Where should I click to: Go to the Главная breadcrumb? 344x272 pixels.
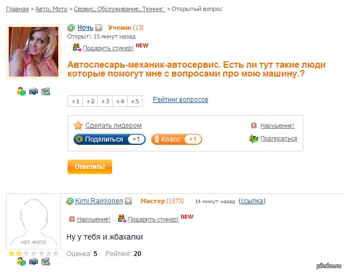pos(18,9)
